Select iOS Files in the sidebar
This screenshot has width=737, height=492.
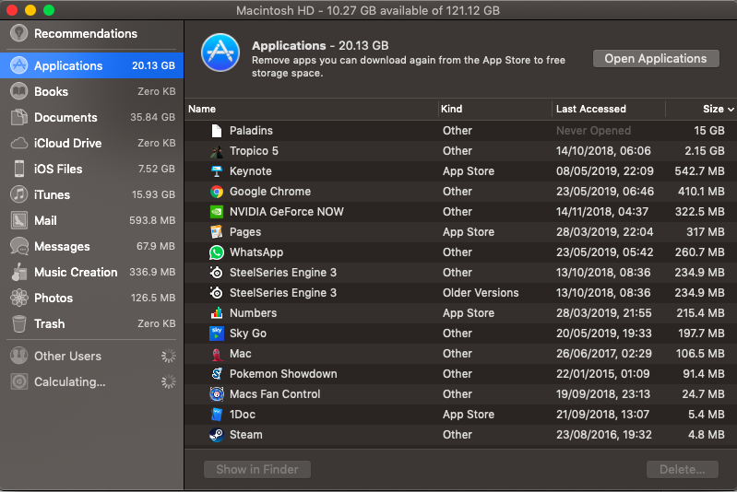tap(58, 170)
